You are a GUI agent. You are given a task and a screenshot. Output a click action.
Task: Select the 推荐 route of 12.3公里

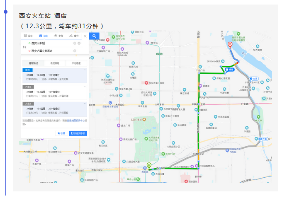click(55, 76)
